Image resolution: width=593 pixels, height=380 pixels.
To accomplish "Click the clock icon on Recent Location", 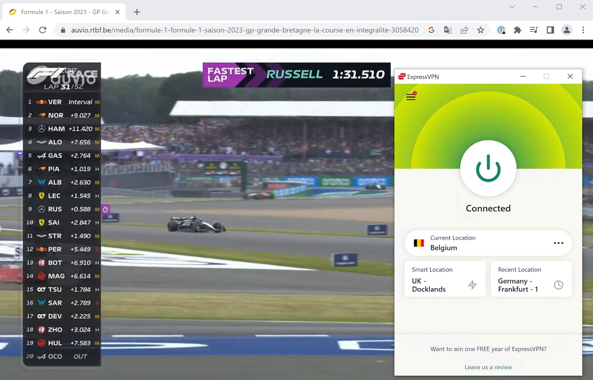I will click(558, 285).
